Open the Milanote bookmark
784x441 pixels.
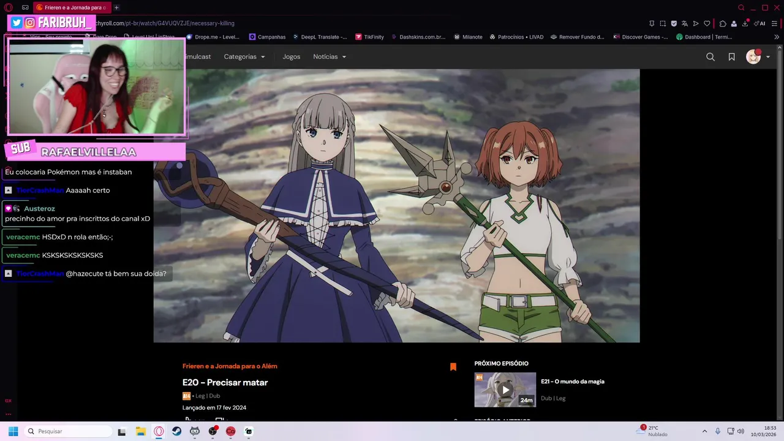pos(468,37)
